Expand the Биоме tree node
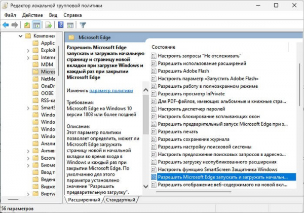 point(28,166)
